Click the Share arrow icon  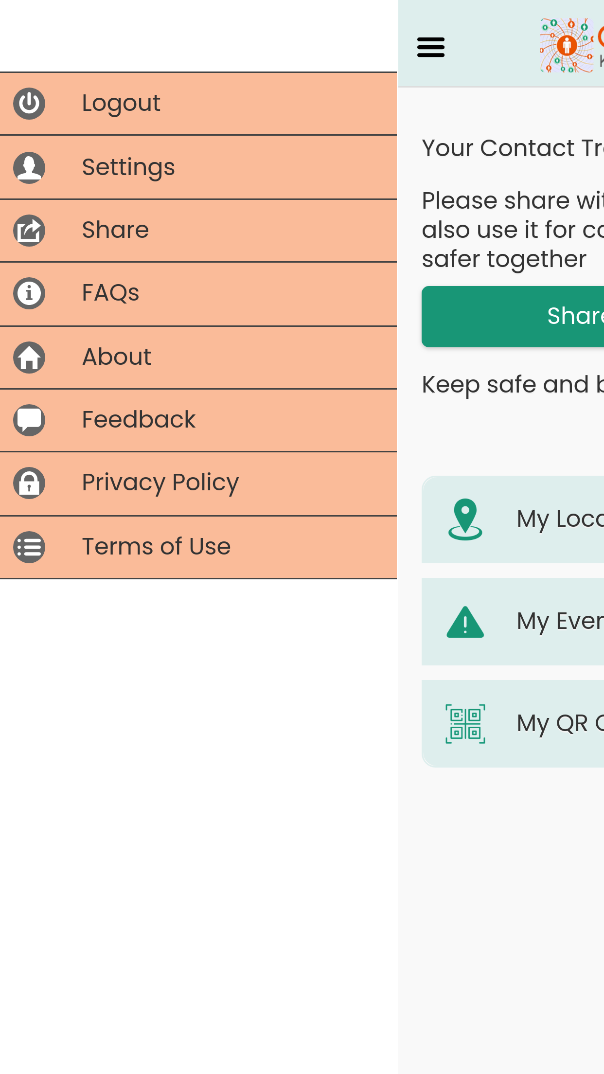(29, 231)
